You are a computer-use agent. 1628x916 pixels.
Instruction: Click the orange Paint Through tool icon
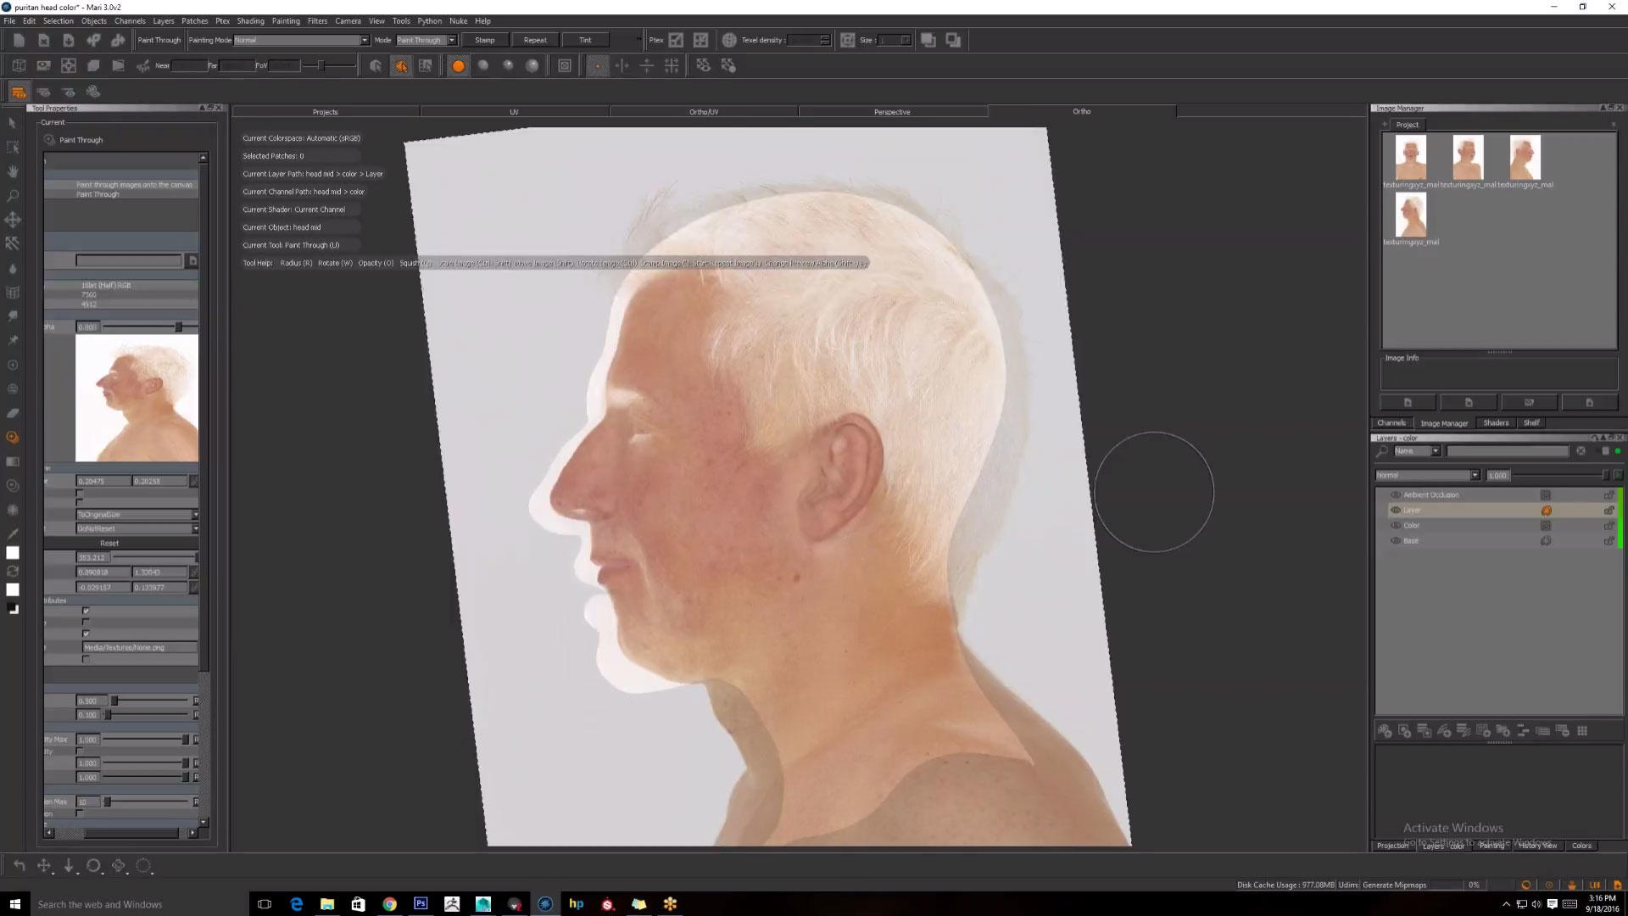(x=13, y=438)
